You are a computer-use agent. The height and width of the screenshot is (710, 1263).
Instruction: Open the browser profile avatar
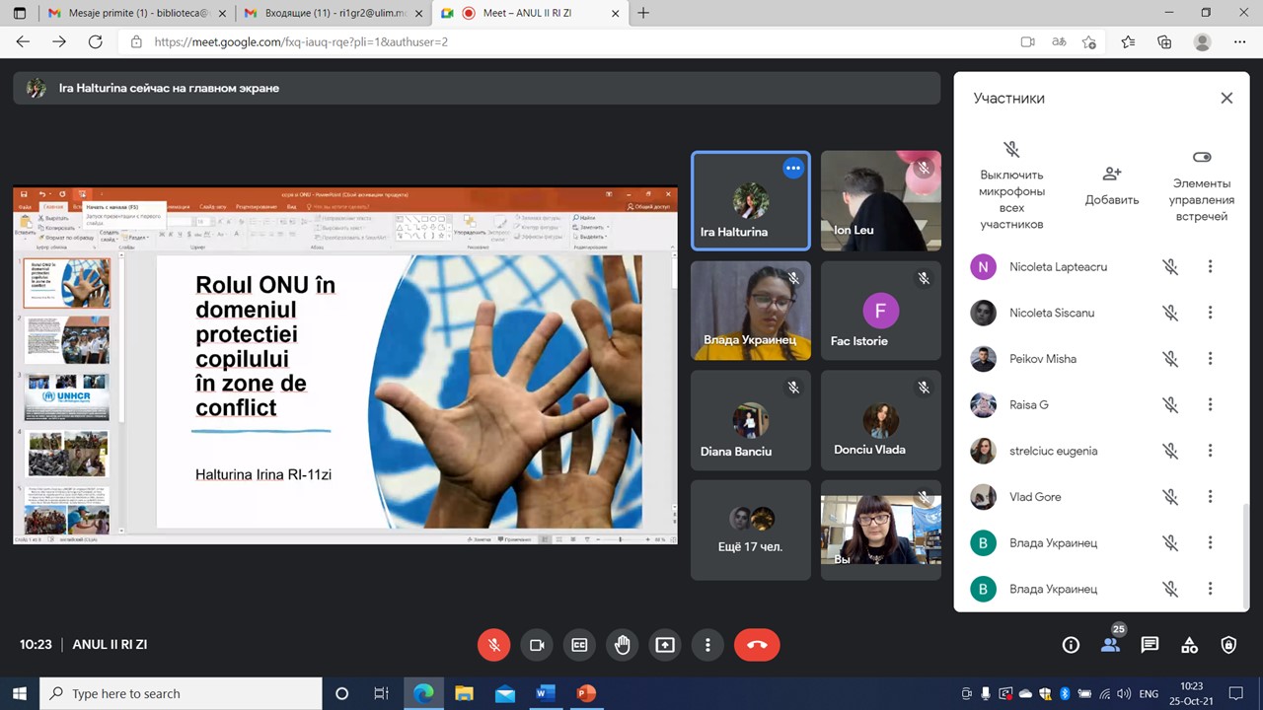pyautogui.click(x=1202, y=42)
